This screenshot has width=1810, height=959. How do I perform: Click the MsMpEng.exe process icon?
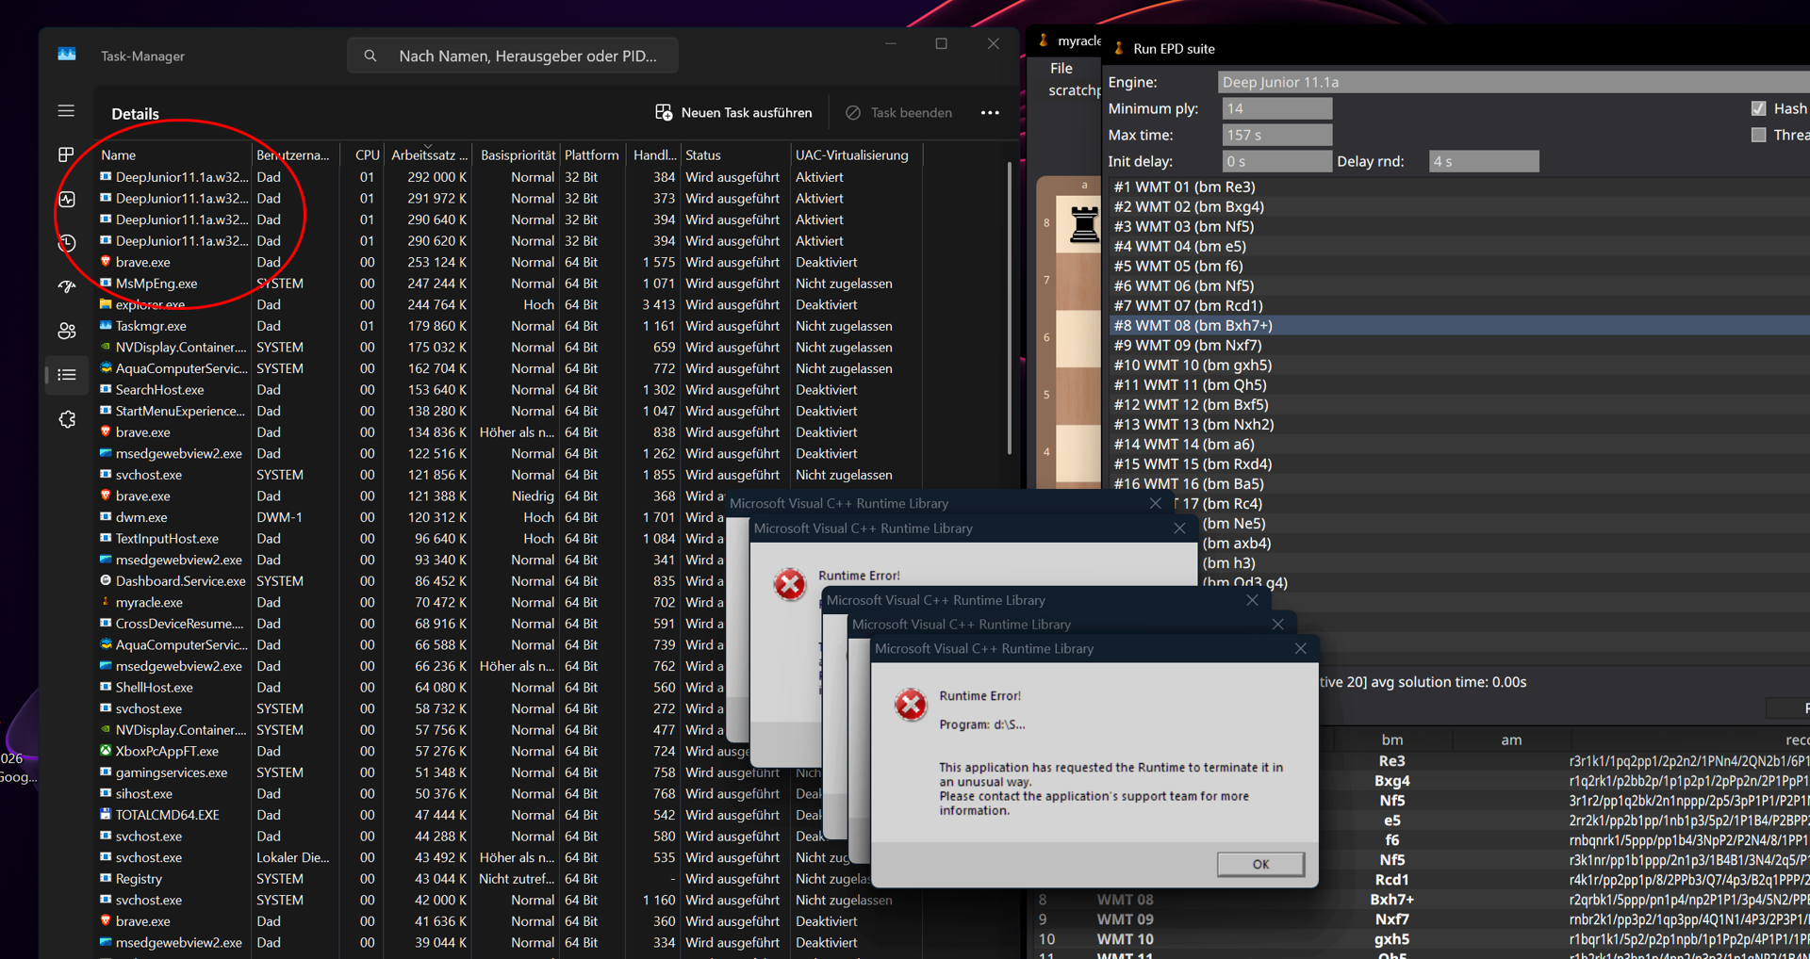(x=106, y=284)
